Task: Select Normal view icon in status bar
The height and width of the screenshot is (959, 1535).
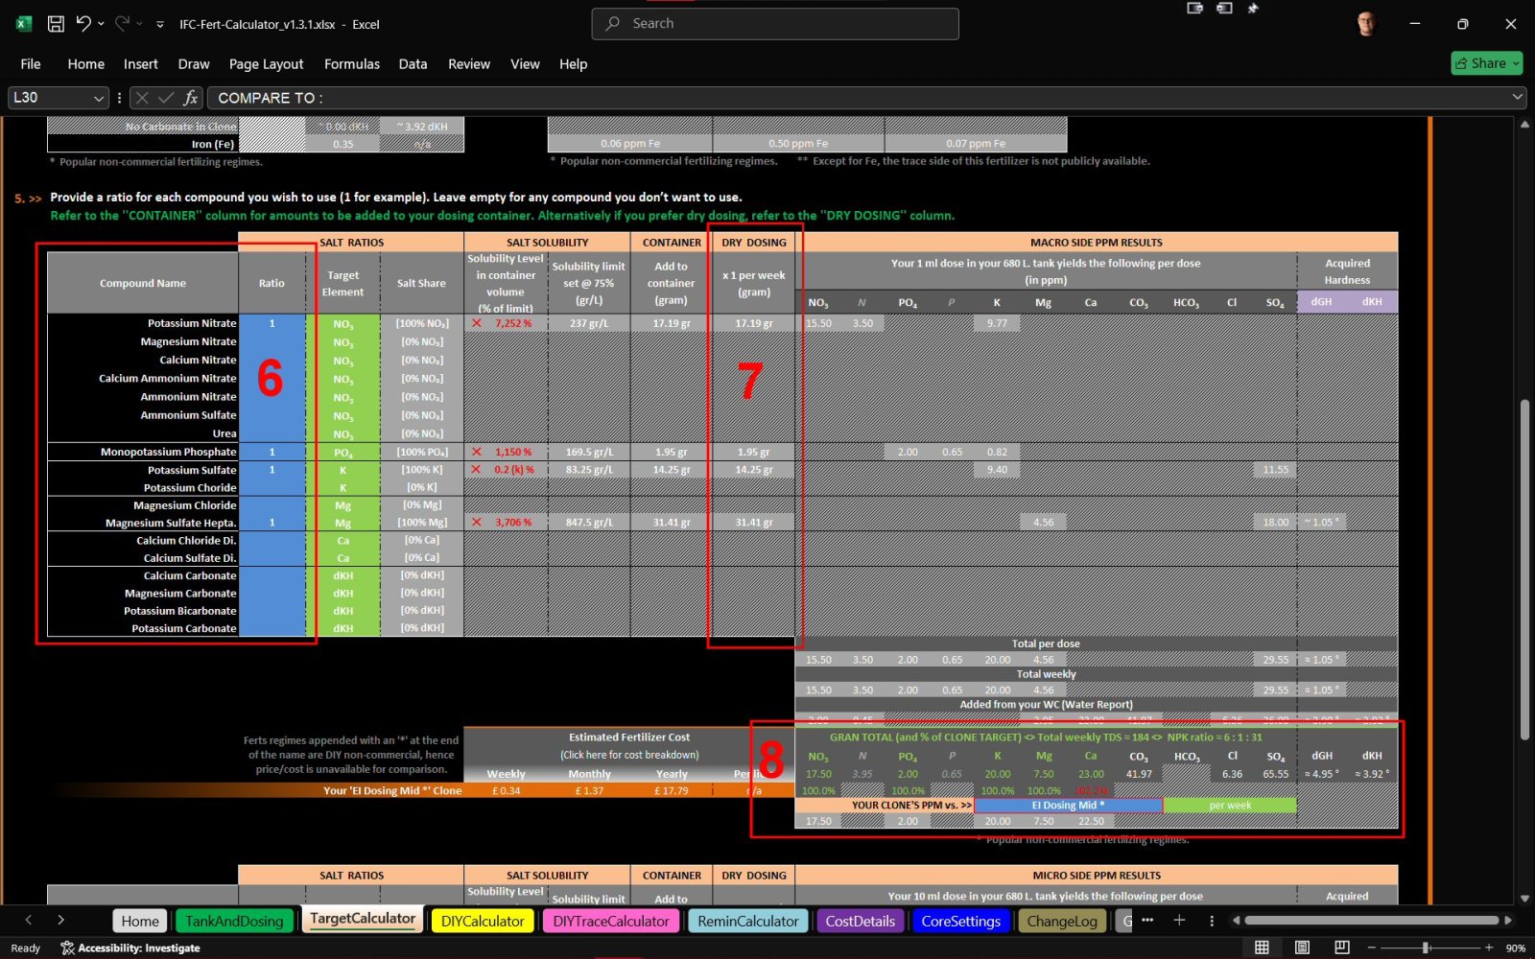Action: [1262, 947]
